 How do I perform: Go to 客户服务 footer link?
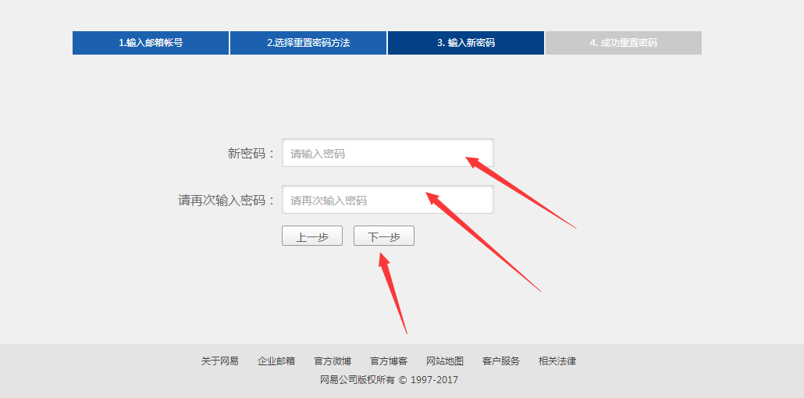click(501, 361)
